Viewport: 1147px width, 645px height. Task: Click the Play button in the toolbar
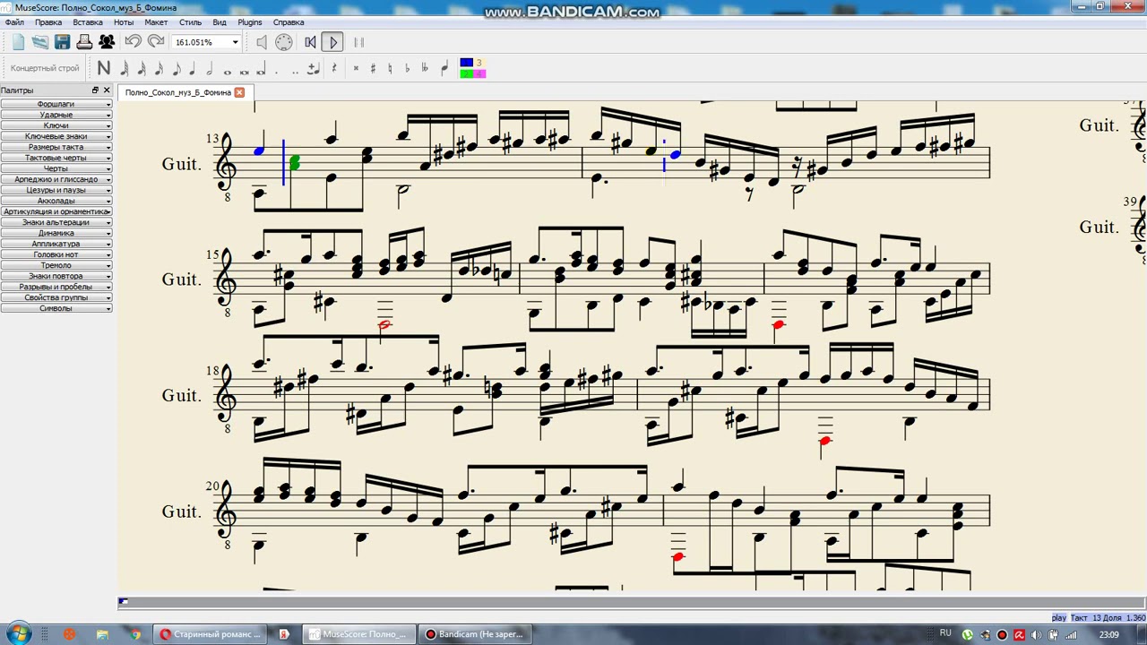pyautogui.click(x=332, y=42)
